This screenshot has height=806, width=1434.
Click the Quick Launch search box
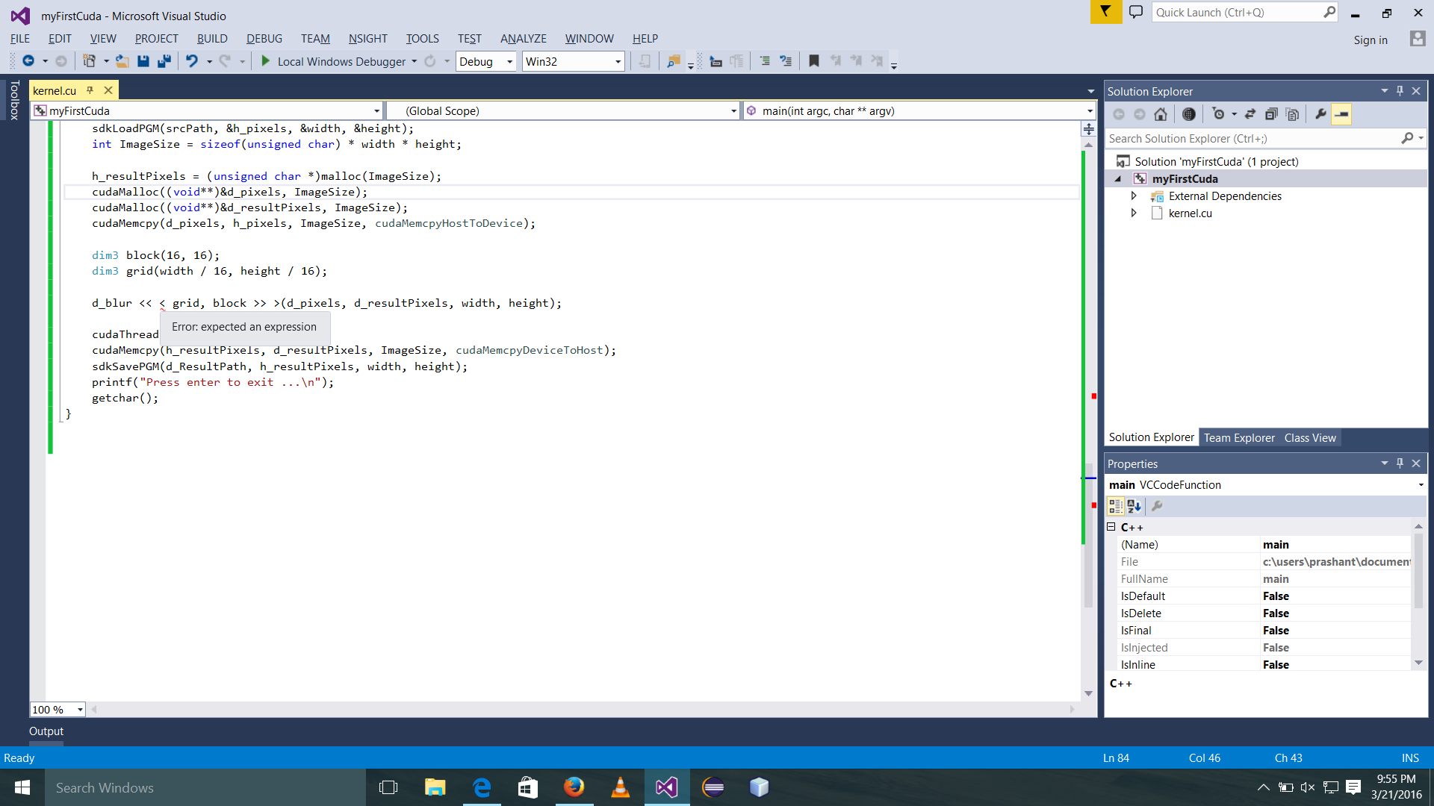(1246, 12)
